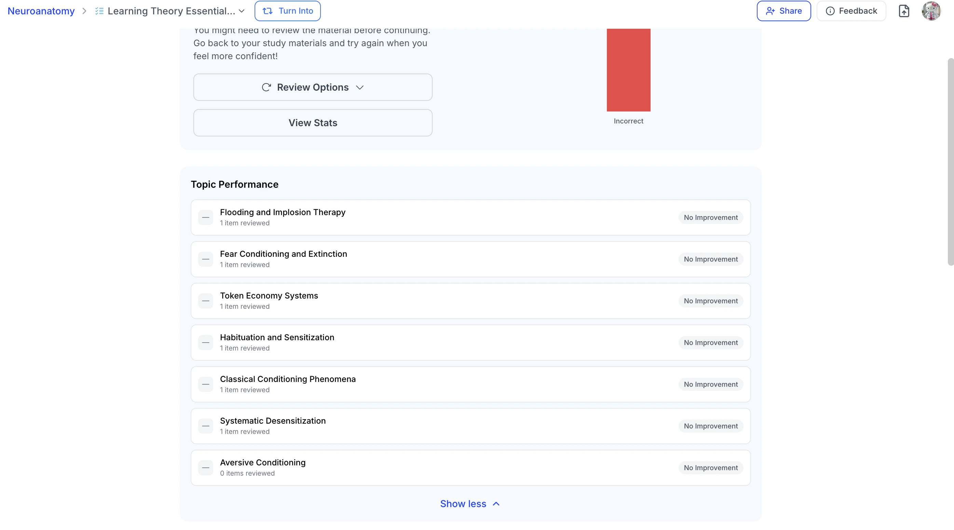Select the Systematic Desensitization row
The width and height of the screenshot is (954, 530).
(470, 426)
